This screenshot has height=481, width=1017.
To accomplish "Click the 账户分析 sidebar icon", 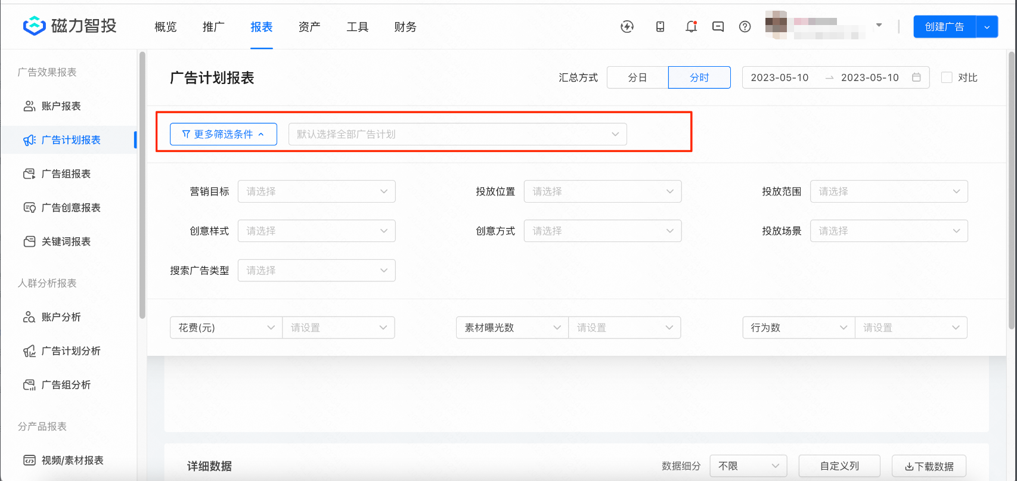I will (x=29, y=317).
